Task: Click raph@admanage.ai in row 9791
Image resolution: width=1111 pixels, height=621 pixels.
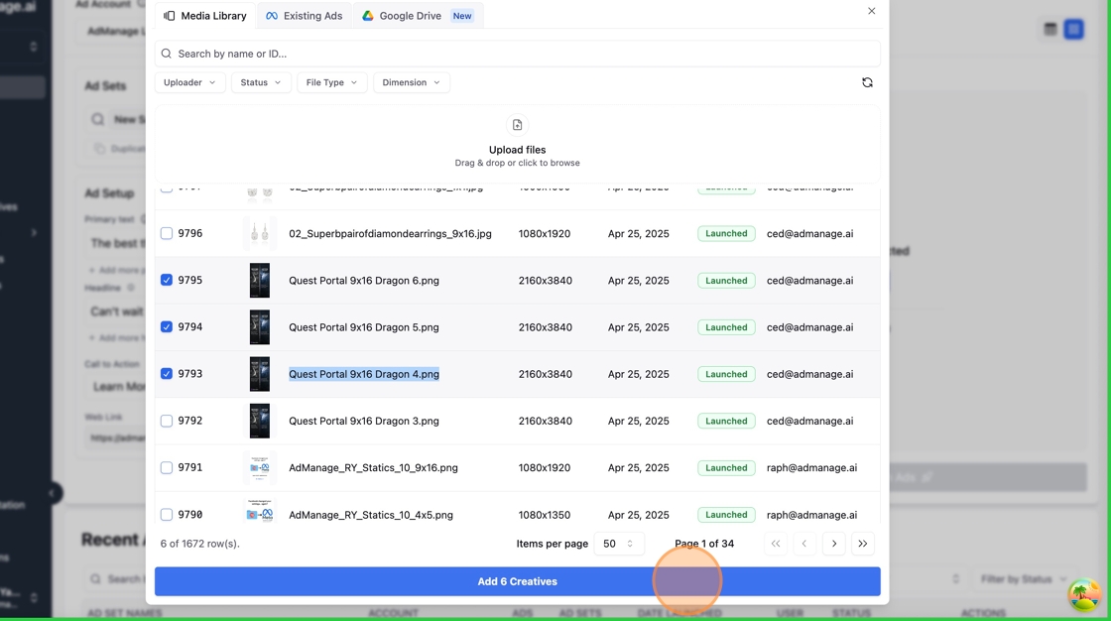Action: [811, 467]
